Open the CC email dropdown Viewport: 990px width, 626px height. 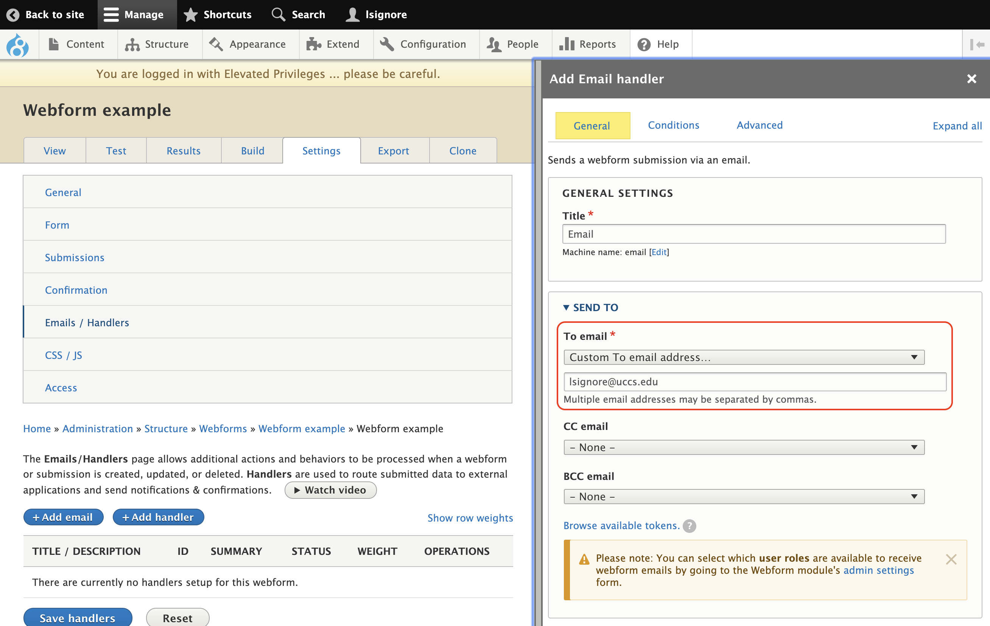point(744,447)
